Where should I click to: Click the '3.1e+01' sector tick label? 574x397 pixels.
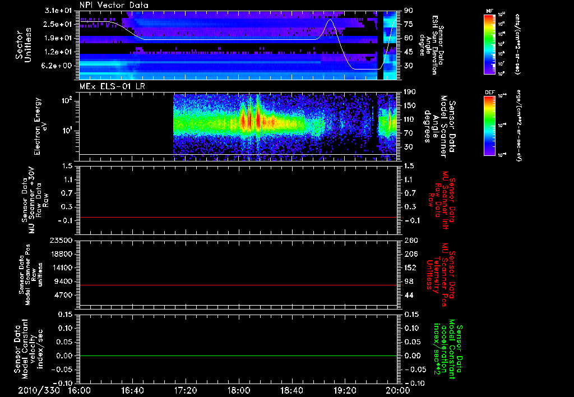(58, 11)
